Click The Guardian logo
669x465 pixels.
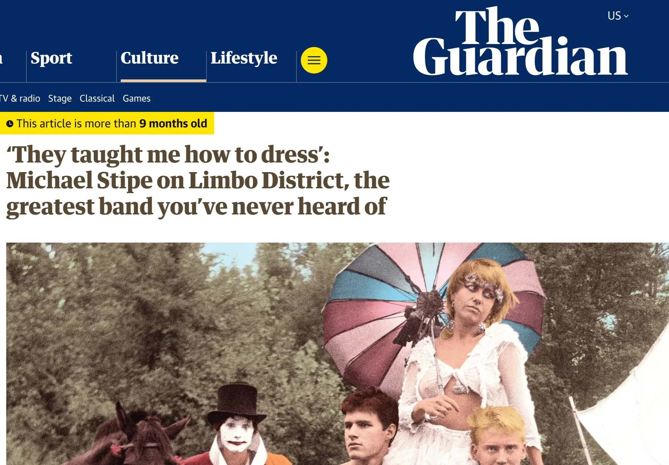[x=520, y=41]
